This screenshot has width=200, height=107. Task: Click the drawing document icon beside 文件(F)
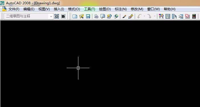[4, 9]
